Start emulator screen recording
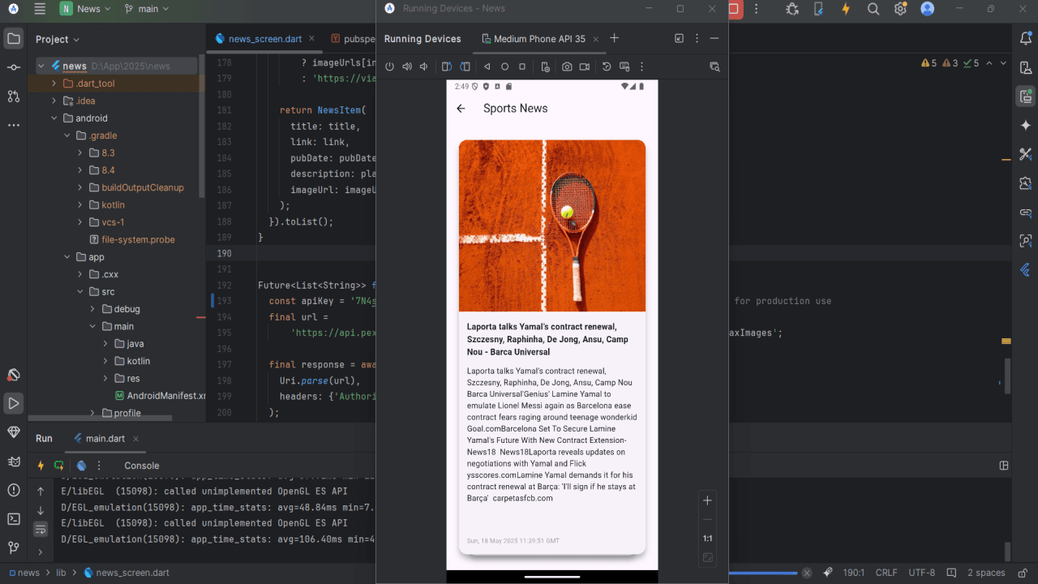The height and width of the screenshot is (584, 1038). pyautogui.click(x=584, y=67)
